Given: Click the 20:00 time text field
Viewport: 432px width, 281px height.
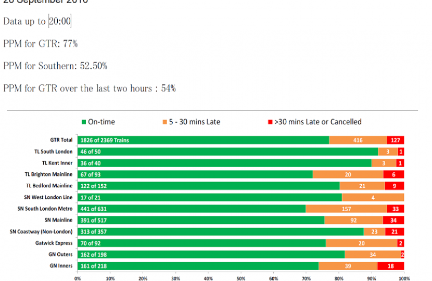Looking at the screenshot, I should click(x=59, y=21).
